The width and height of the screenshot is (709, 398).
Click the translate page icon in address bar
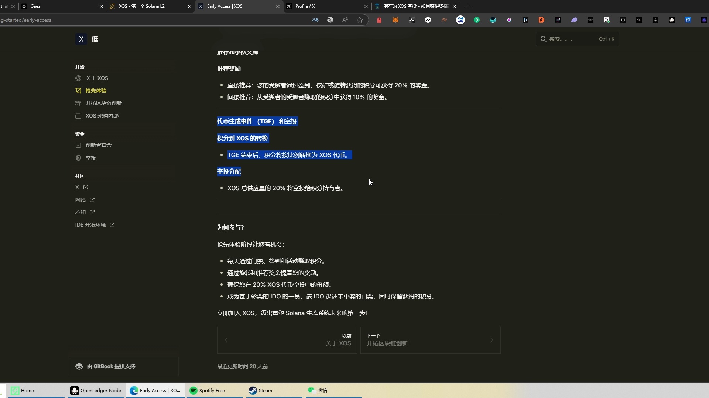point(315,20)
